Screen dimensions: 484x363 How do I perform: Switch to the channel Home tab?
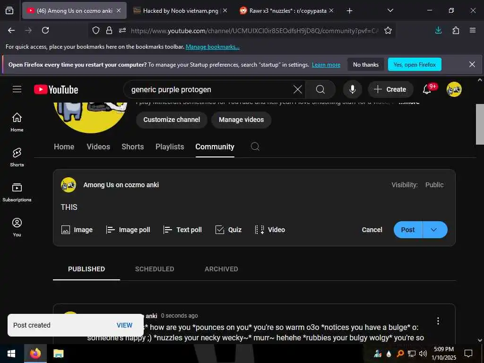point(64,147)
